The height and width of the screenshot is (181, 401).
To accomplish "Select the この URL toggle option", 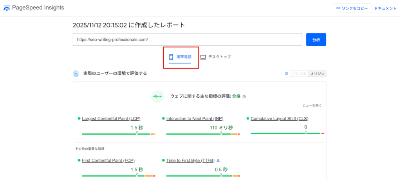I will [x=299, y=74].
